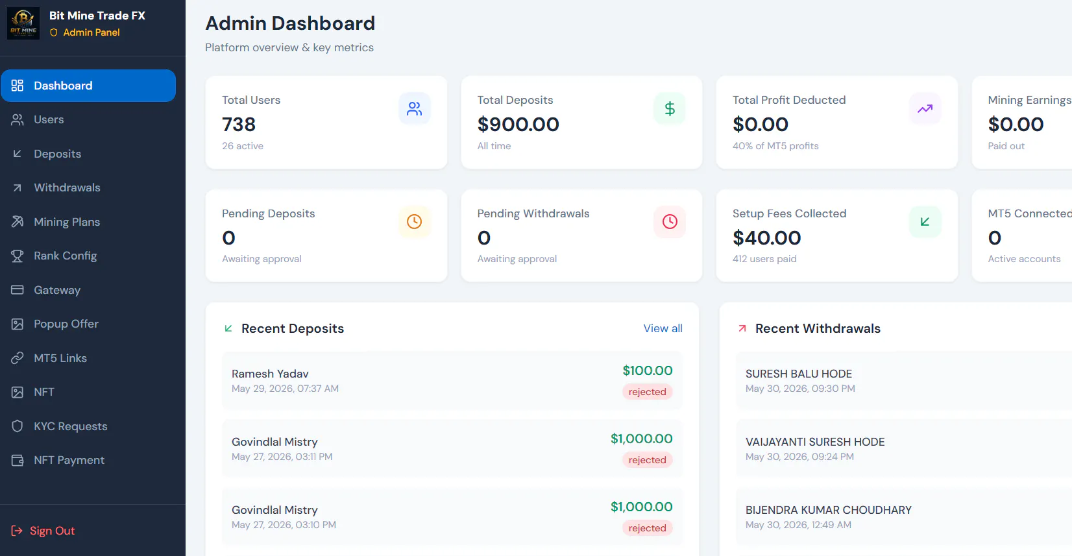This screenshot has width=1072, height=556.
Task: Click the Admin Panel shield icon
Action: tap(54, 32)
